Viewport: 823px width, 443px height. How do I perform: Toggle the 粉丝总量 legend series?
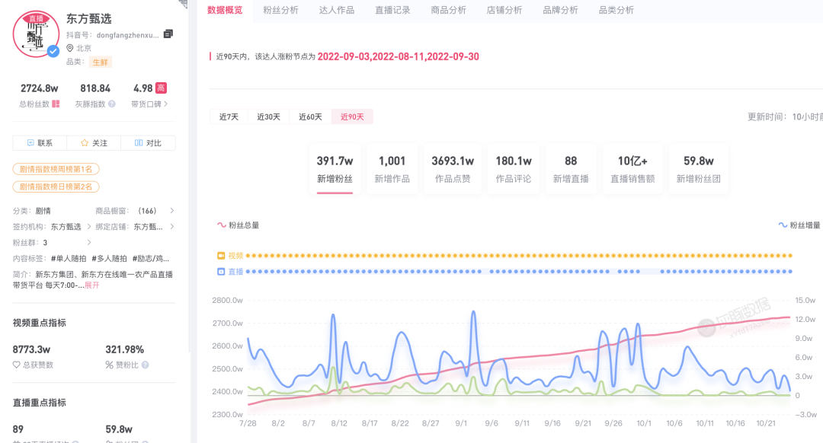tap(238, 225)
